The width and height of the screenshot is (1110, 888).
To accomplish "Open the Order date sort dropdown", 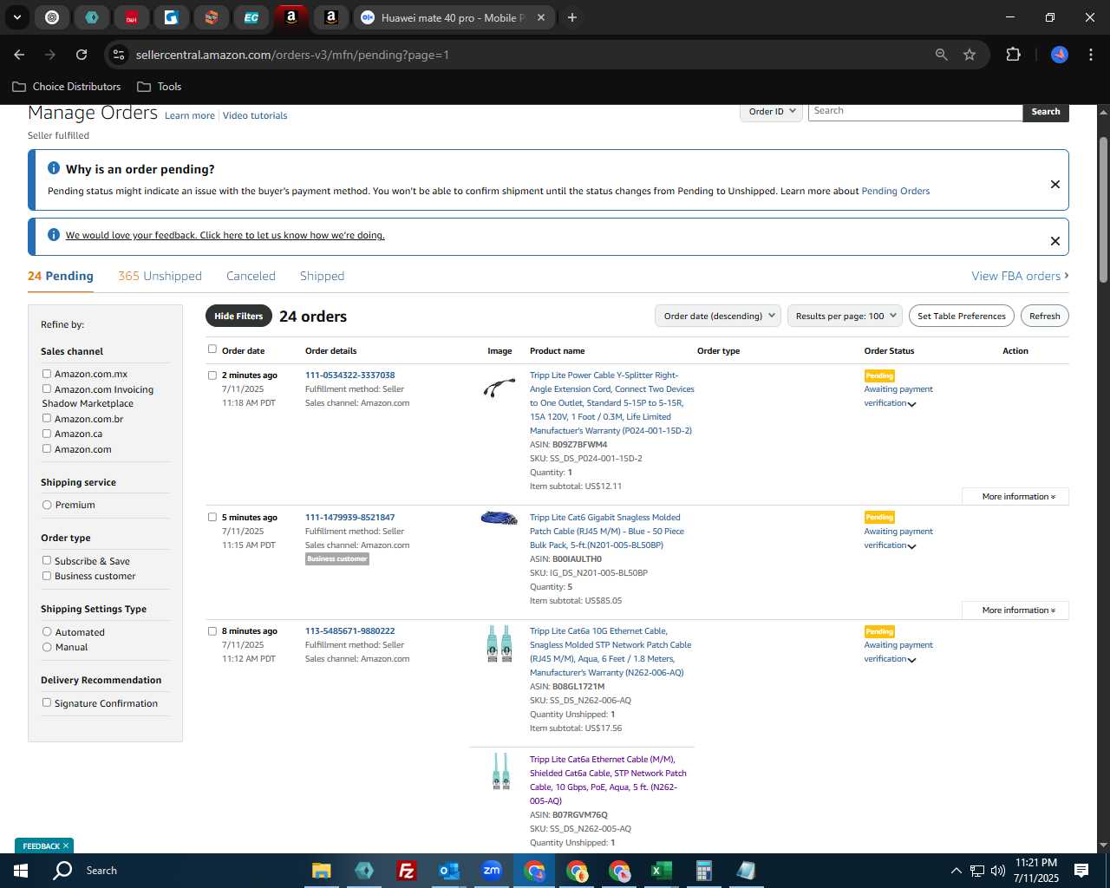I will click(x=718, y=316).
